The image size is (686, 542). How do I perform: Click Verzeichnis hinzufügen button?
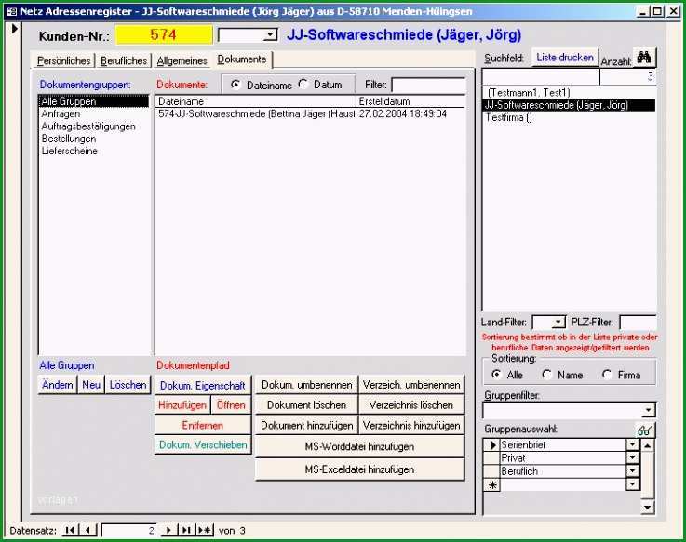(411, 425)
